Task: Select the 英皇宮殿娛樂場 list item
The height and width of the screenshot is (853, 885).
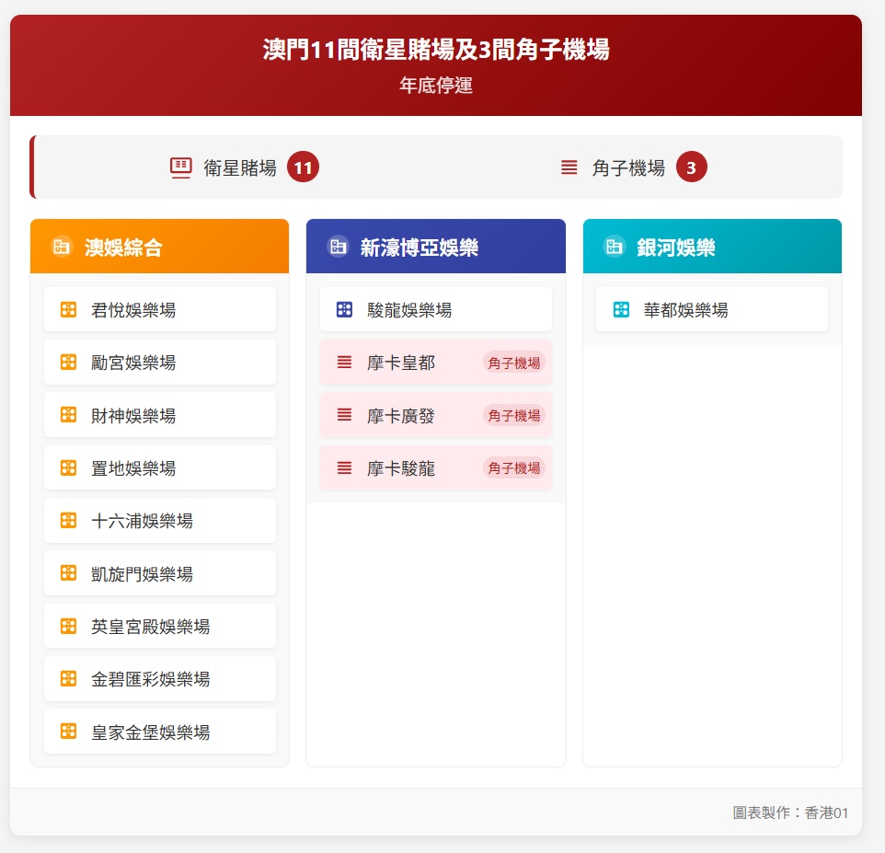Action: 159,627
